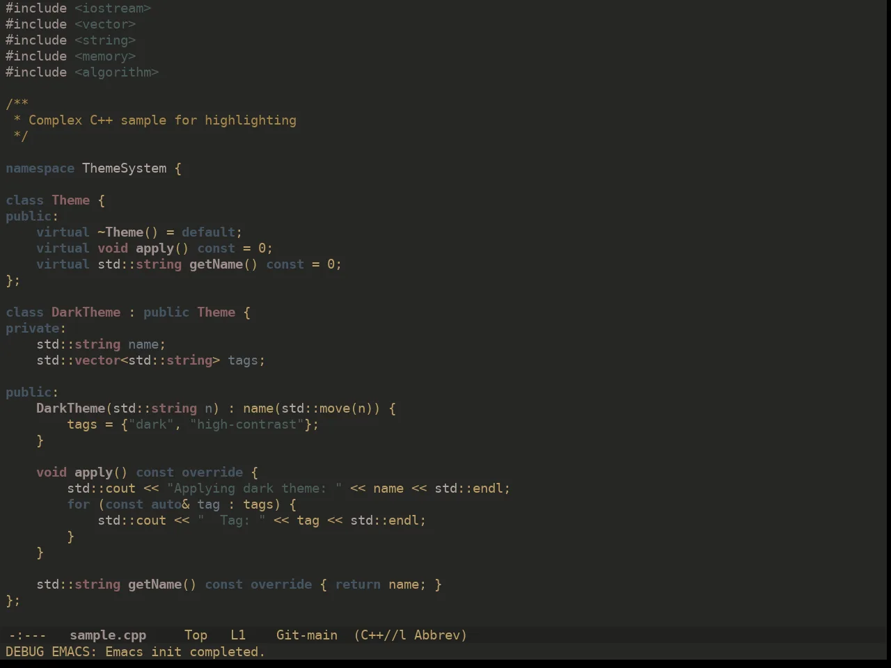This screenshot has height=668, width=891.
Task: Click the 'namespace' keyword
Action: [x=40, y=168]
